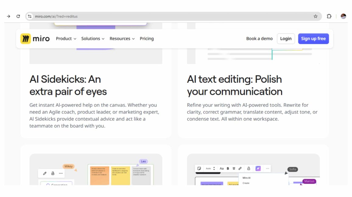The image size is (352, 197).
Task: Click the purple Miro AI sparkle icon
Action: [x=258, y=169]
